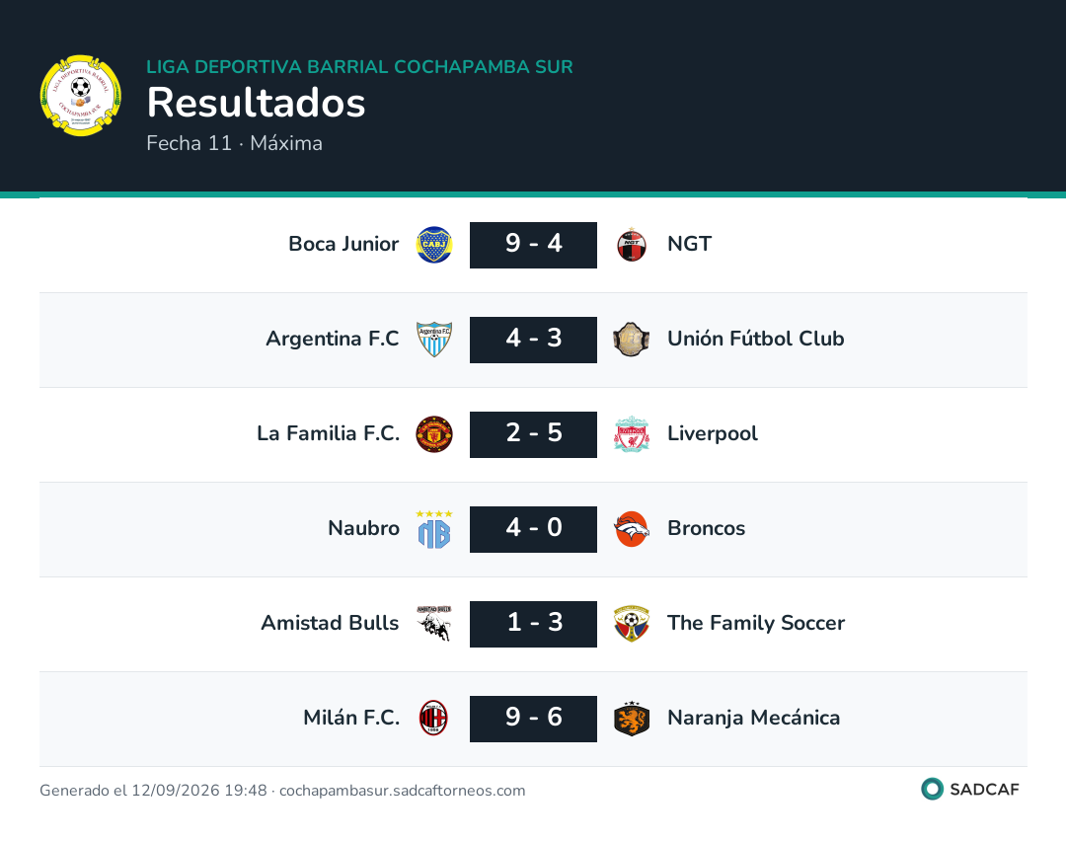Select The Family Soccer team name
Image resolution: width=1066 pixels, height=841 pixels.
pos(756,623)
